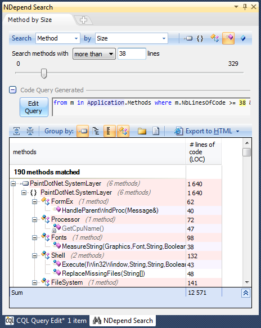
Task: Switch to CQL Query Edit tab
Action: pos(46,321)
